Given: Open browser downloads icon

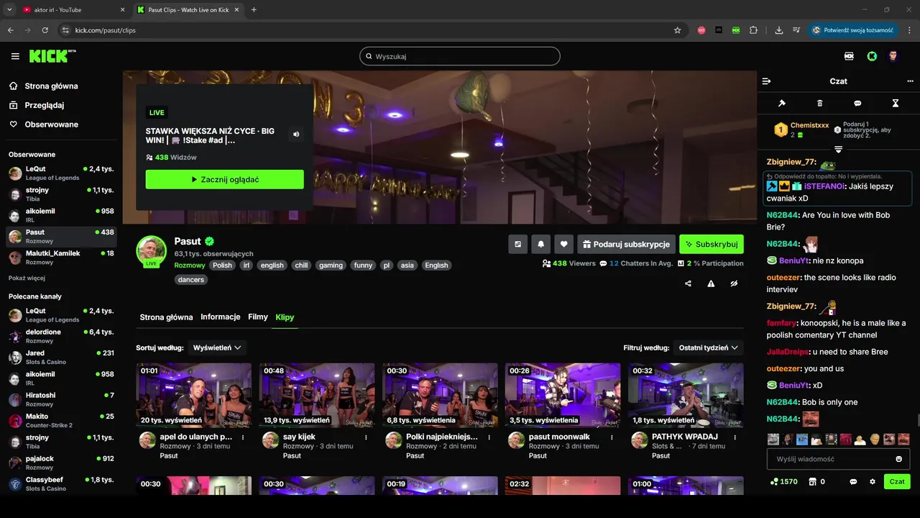Looking at the screenshot, I should click(x=779, y=30).
